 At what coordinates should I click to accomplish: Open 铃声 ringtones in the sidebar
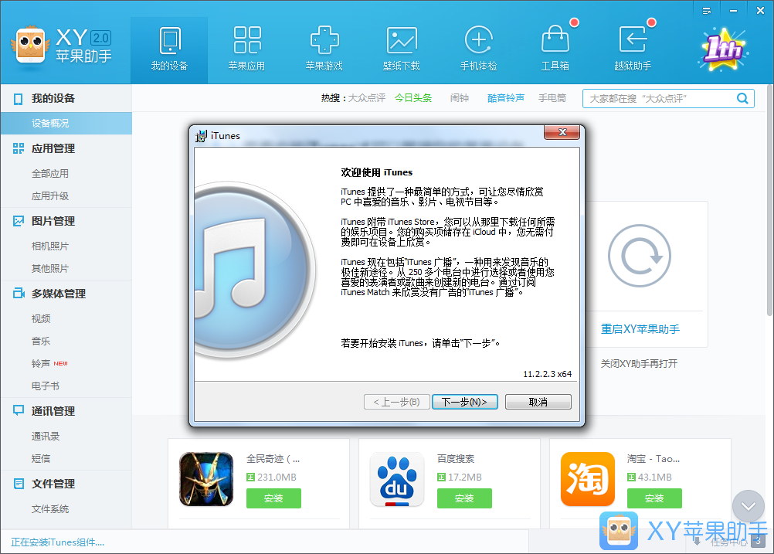pyautogui.click(x=41, y=363)
